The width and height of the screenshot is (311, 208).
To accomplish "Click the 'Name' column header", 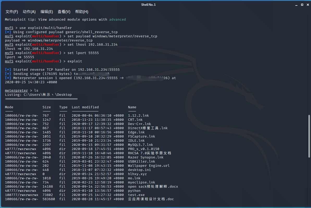I will 132,107.
